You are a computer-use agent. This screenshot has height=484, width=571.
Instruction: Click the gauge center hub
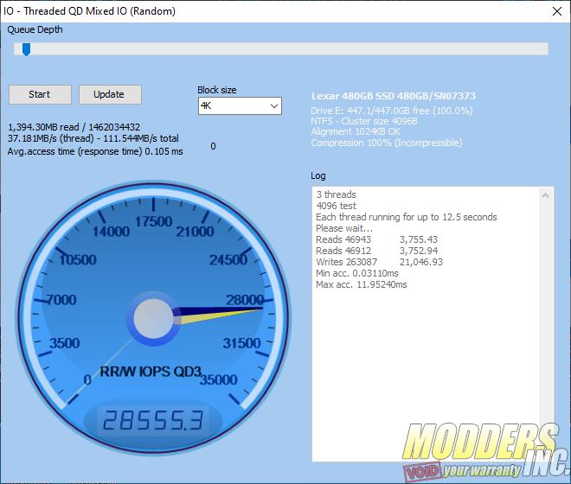coord(153,318)
